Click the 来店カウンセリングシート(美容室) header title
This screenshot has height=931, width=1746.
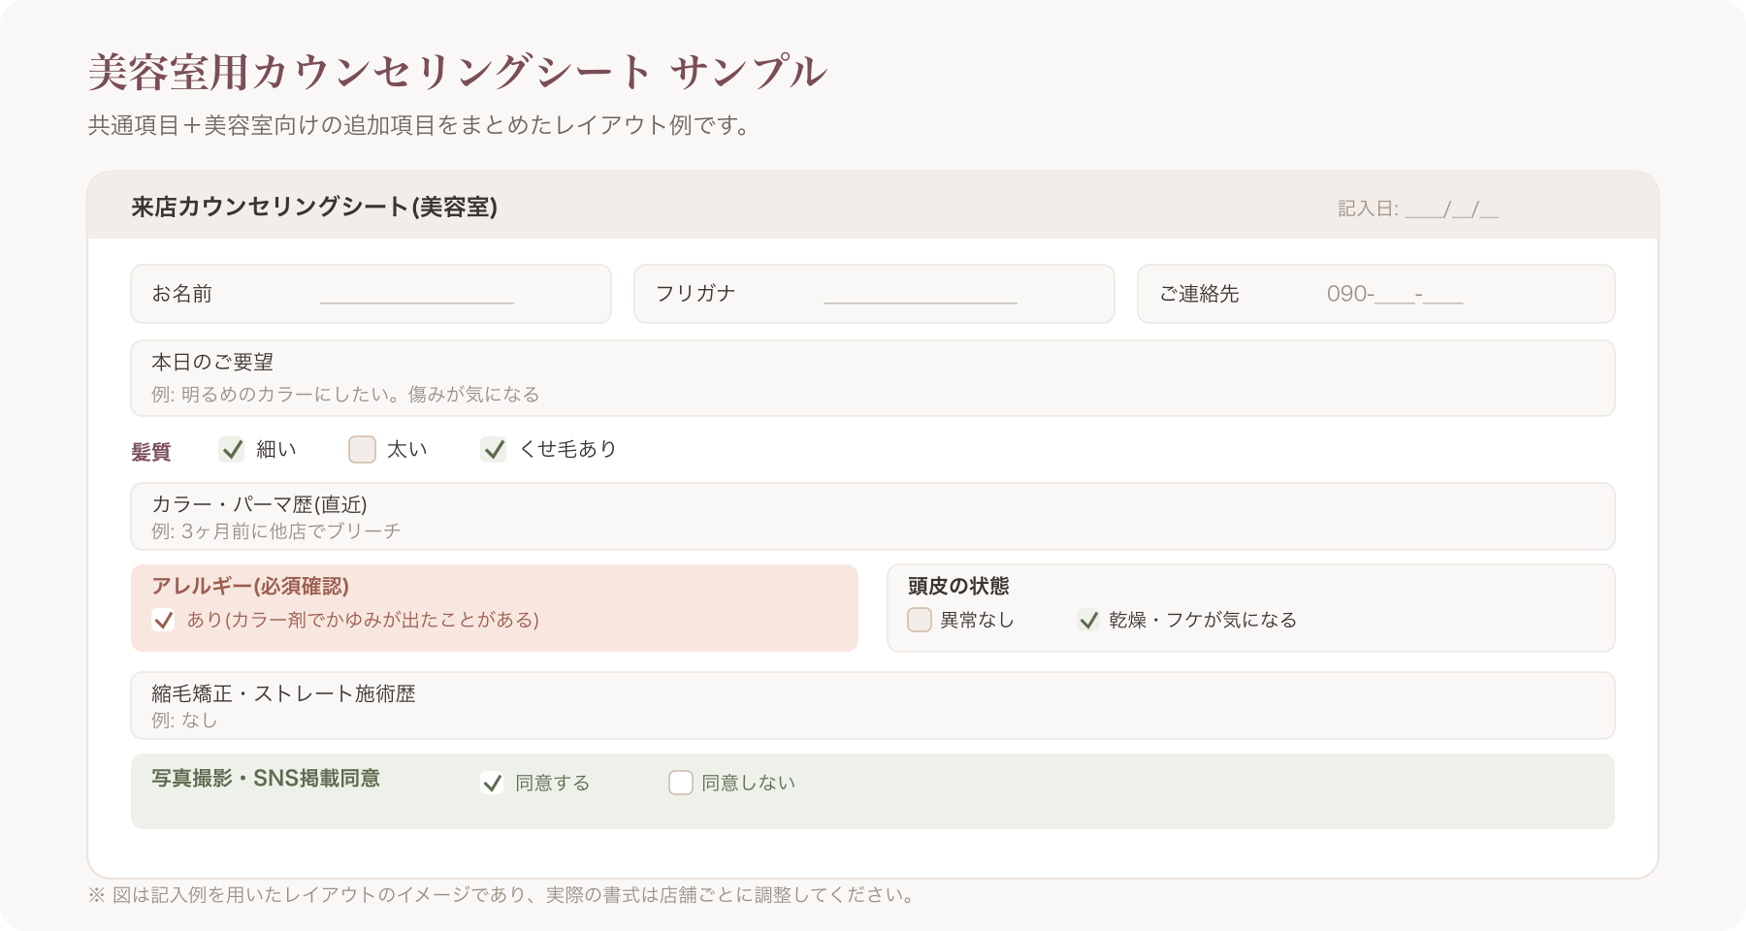(x=314, y=207)
